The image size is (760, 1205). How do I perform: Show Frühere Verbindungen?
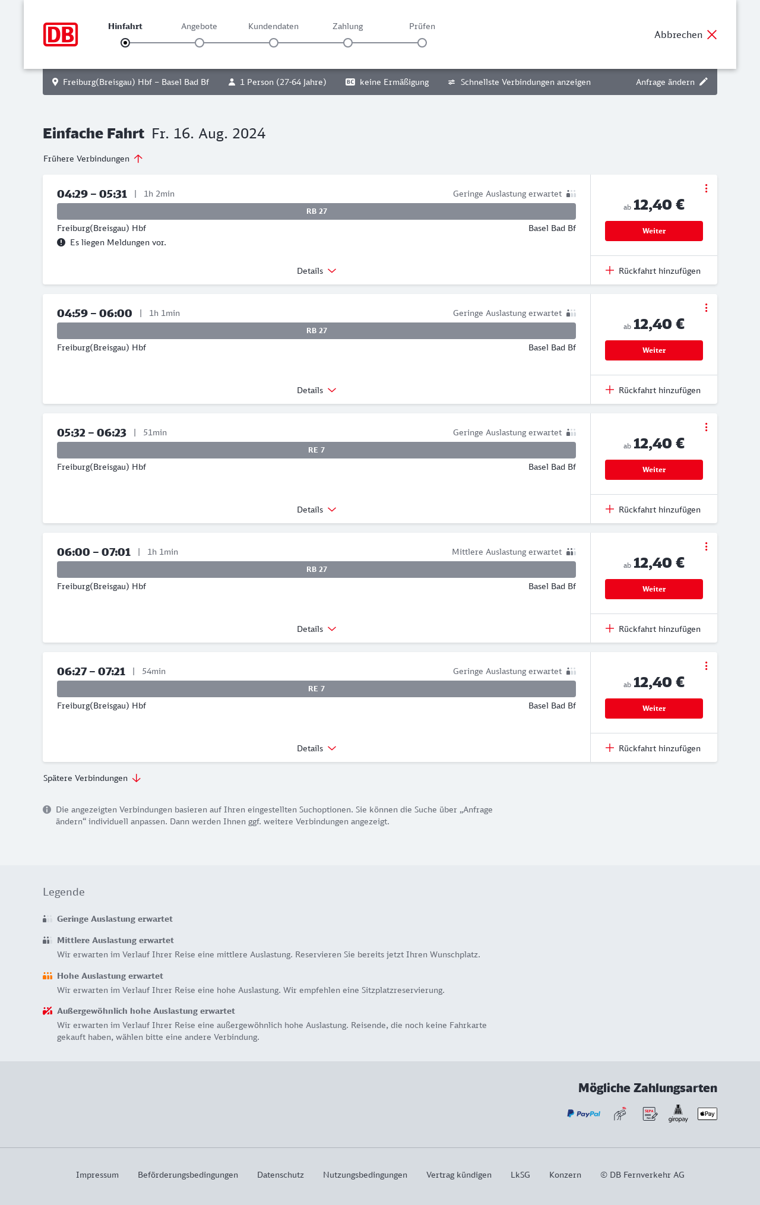[93, 159]
